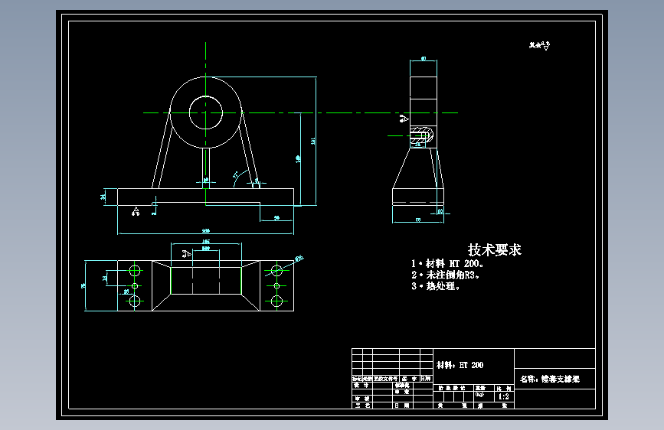Click '材料: HT 200' in title block
This screenshot has width=664, height=430.
[460, 365]
